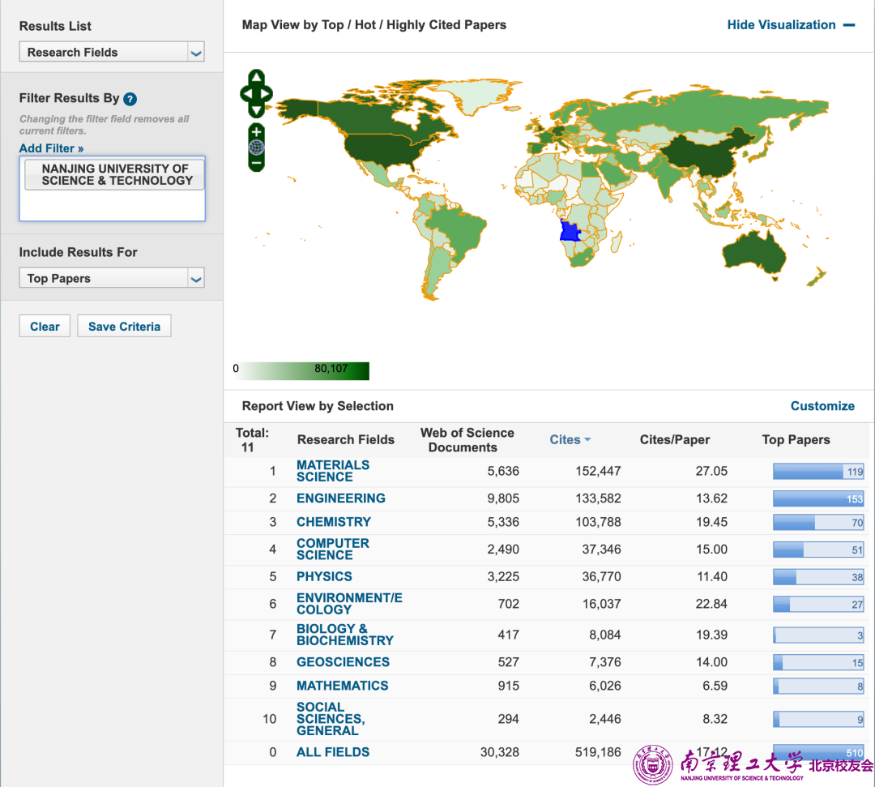The height and width of the screenshot is (787, 875).
Task: Click the Computer Science top papers bar 51
Action: click(x=818, y=550)
